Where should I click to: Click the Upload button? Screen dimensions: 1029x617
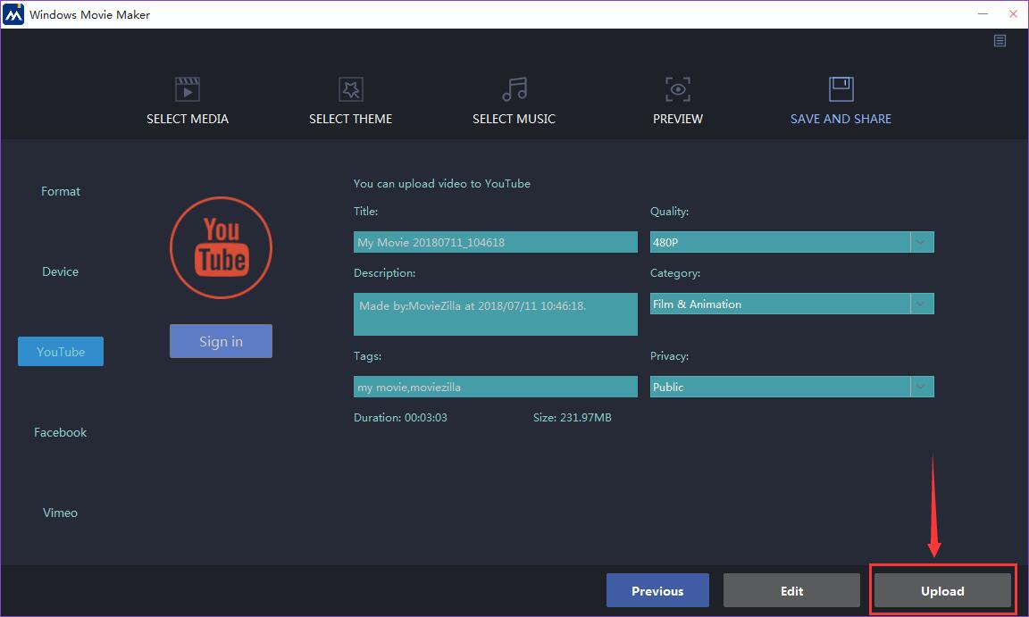coord(942,591)
